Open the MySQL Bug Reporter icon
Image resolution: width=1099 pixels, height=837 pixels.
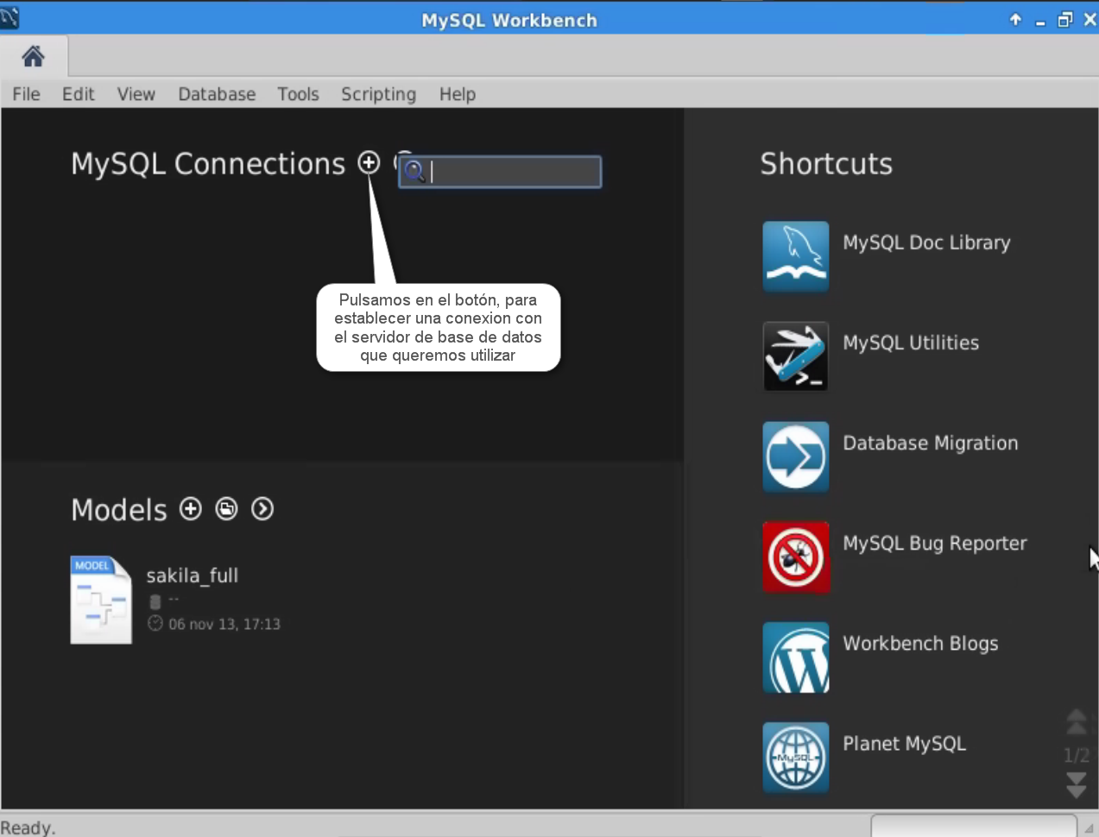[x=794, y=557]
